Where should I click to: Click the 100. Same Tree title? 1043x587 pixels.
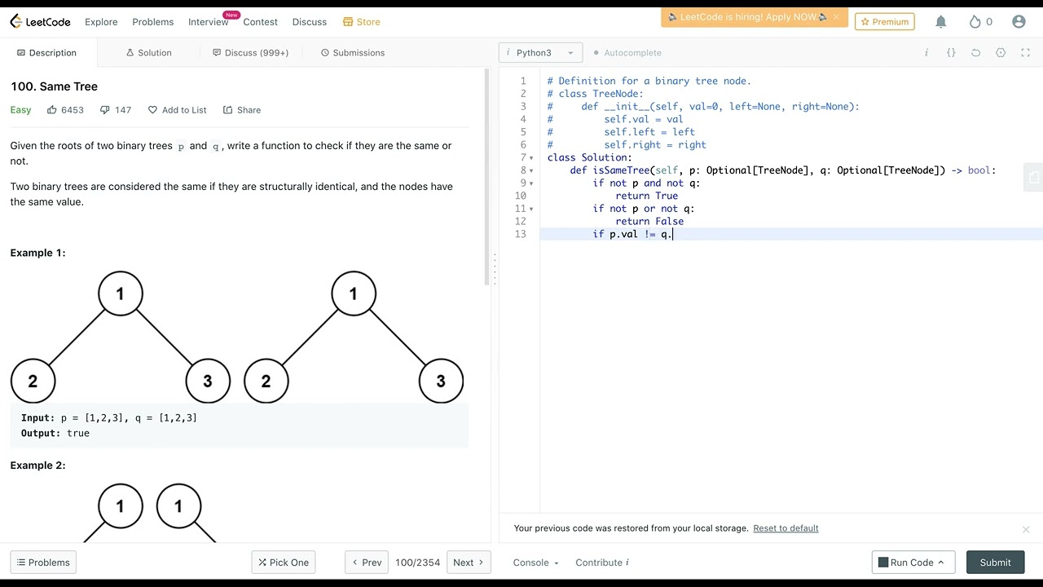[54, 86]
